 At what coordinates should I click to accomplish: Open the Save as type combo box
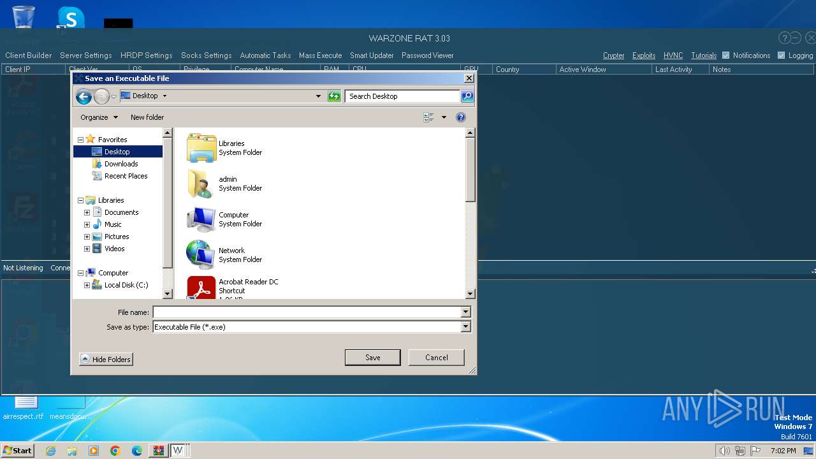[312, 327]
